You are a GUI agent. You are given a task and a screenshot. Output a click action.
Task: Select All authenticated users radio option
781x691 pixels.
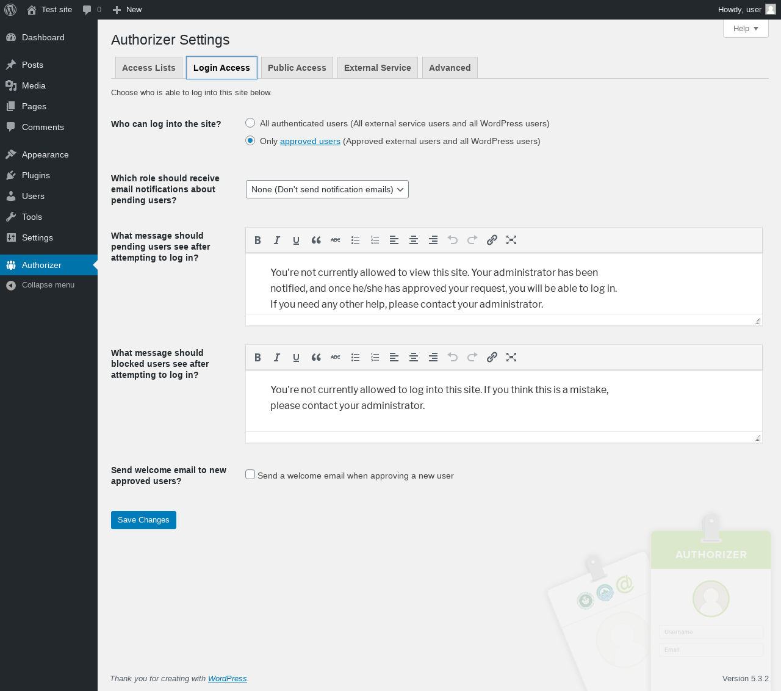point(250,123)
